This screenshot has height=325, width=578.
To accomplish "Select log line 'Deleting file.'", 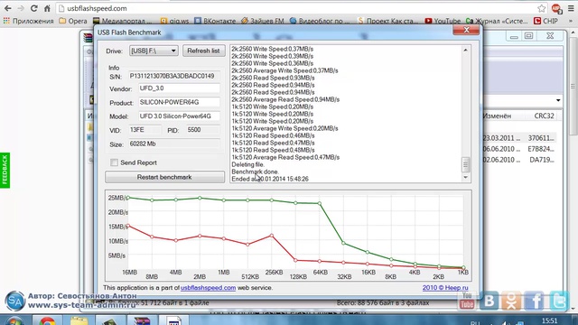I will coord(247,164).
